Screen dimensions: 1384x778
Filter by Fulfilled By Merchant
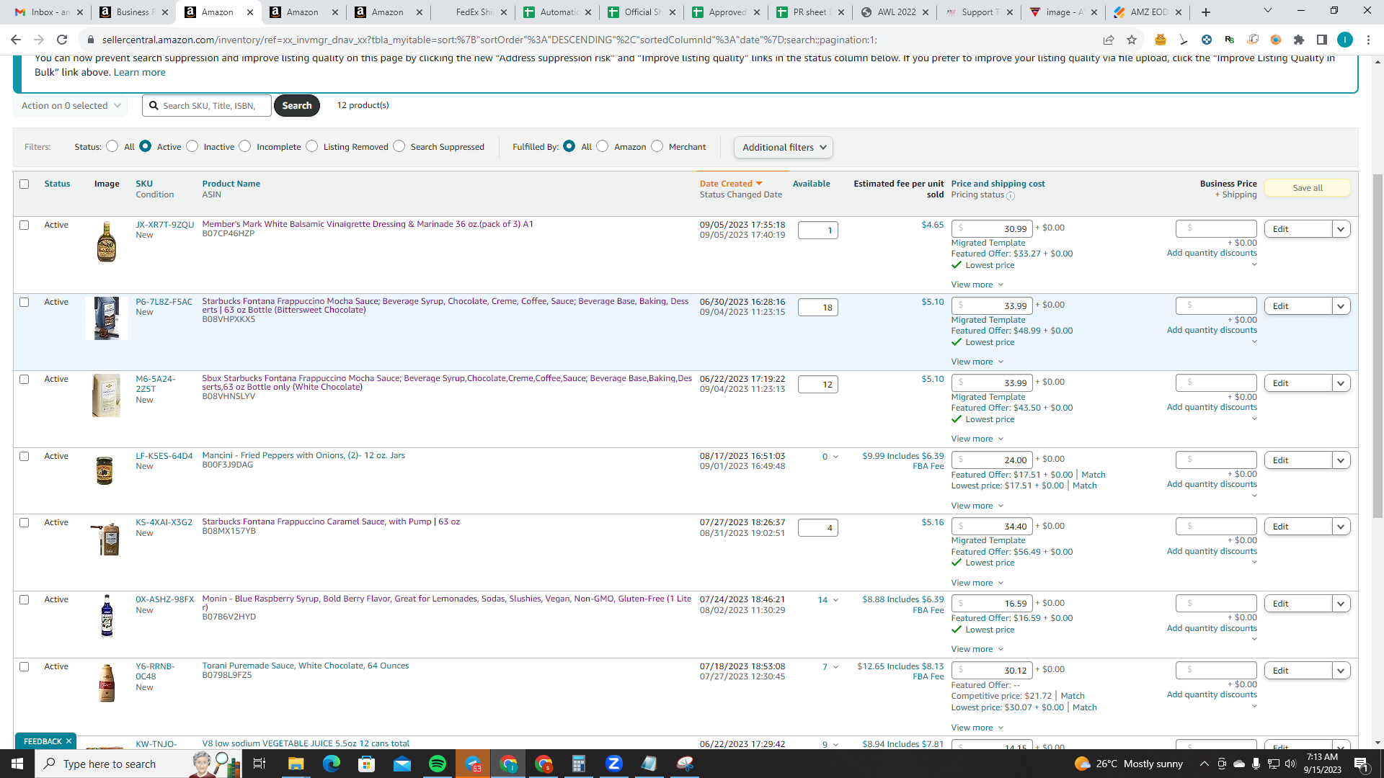coord(657,146)
